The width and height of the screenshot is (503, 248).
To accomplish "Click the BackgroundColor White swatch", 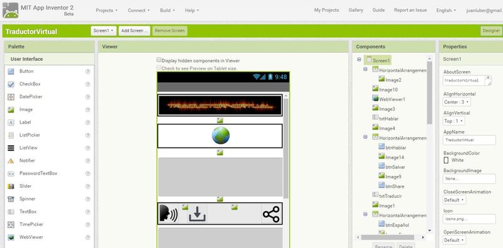I will point(446,160).
